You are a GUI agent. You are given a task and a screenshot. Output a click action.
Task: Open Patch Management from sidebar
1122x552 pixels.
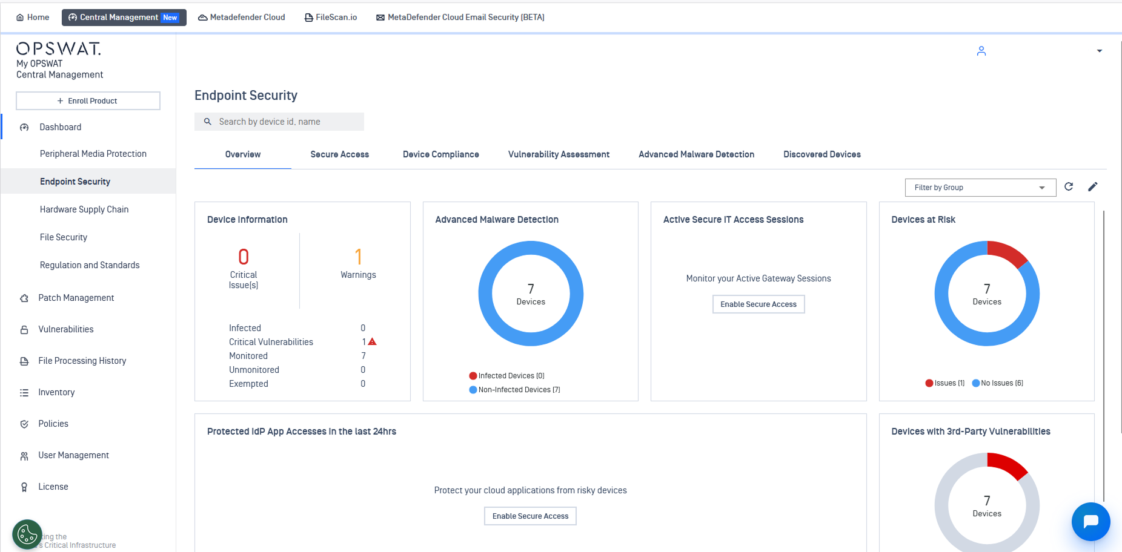coord(76,298)
